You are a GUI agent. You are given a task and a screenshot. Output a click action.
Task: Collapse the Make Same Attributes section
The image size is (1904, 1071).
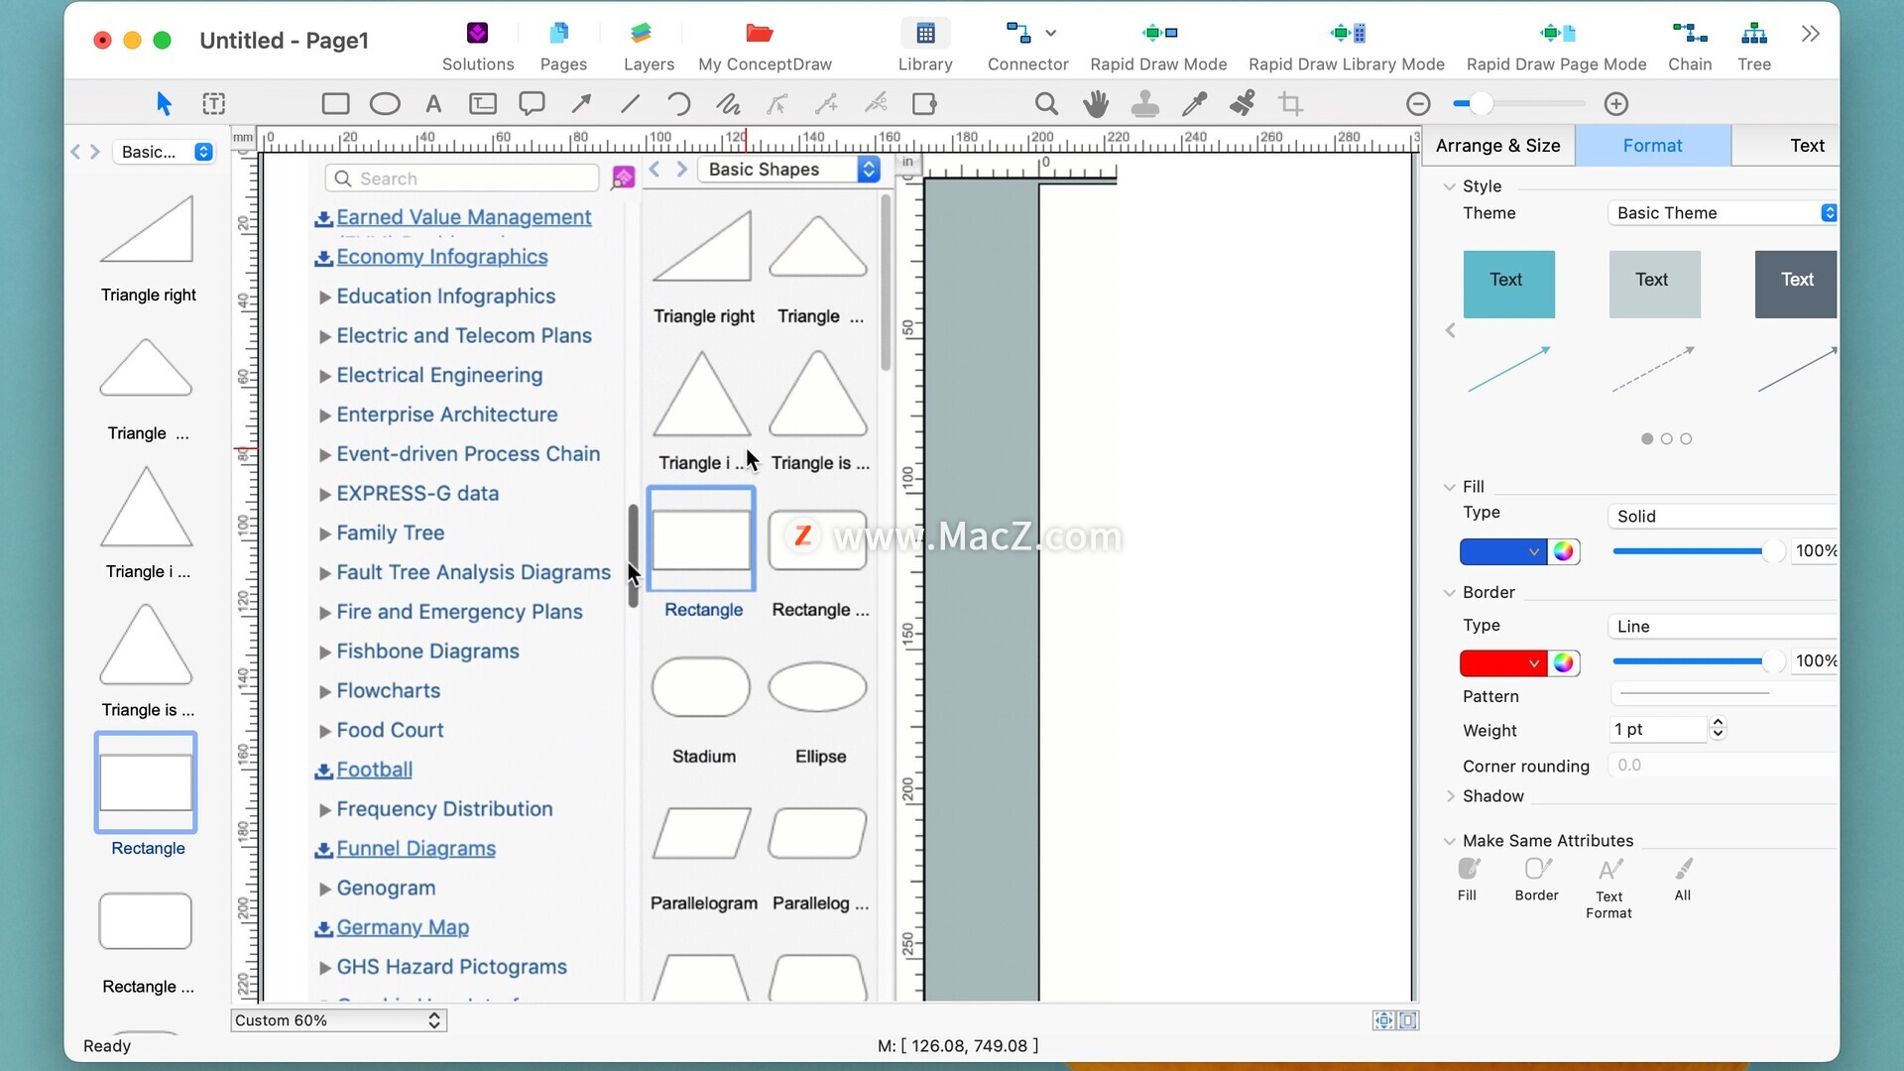[1450, 841]
